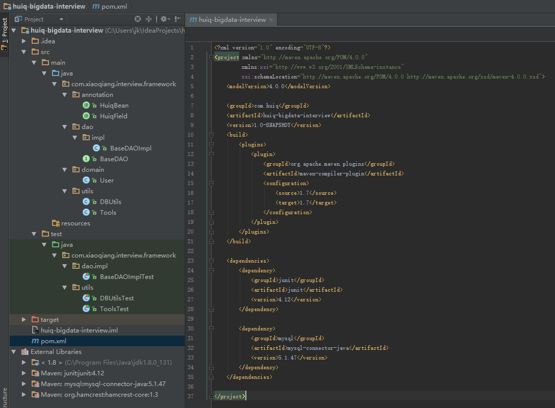
Task: Click the hamcrest-core library icon
Action: coord(35,395)
